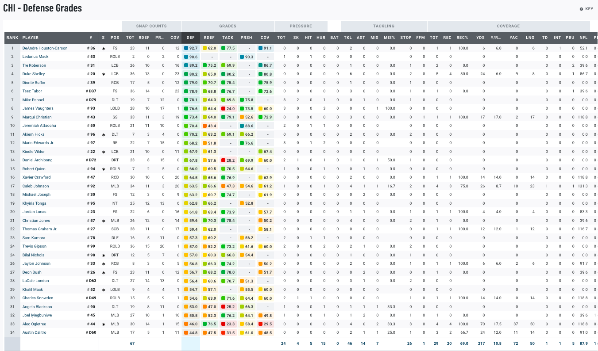
Task: Open Mike Pennel player link
Action: tap(33, 100)
